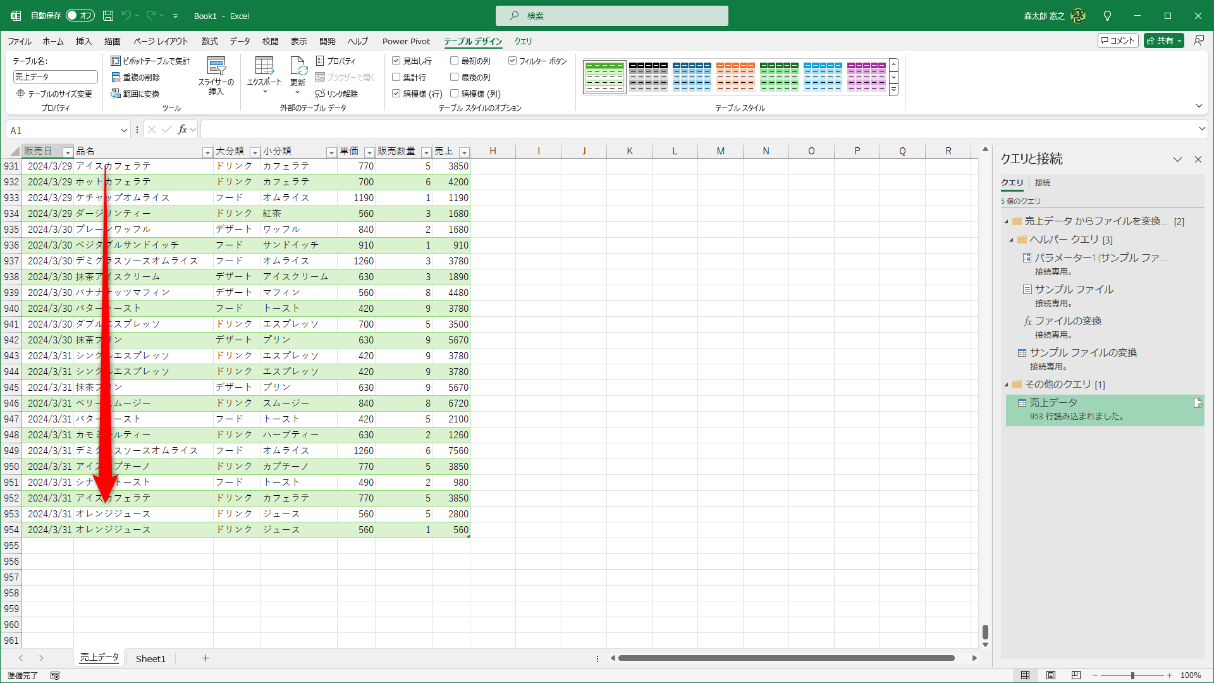Click Convert to Range (範囲に変換)
The image size is (1214, 683).
click(x=135, y=94)
